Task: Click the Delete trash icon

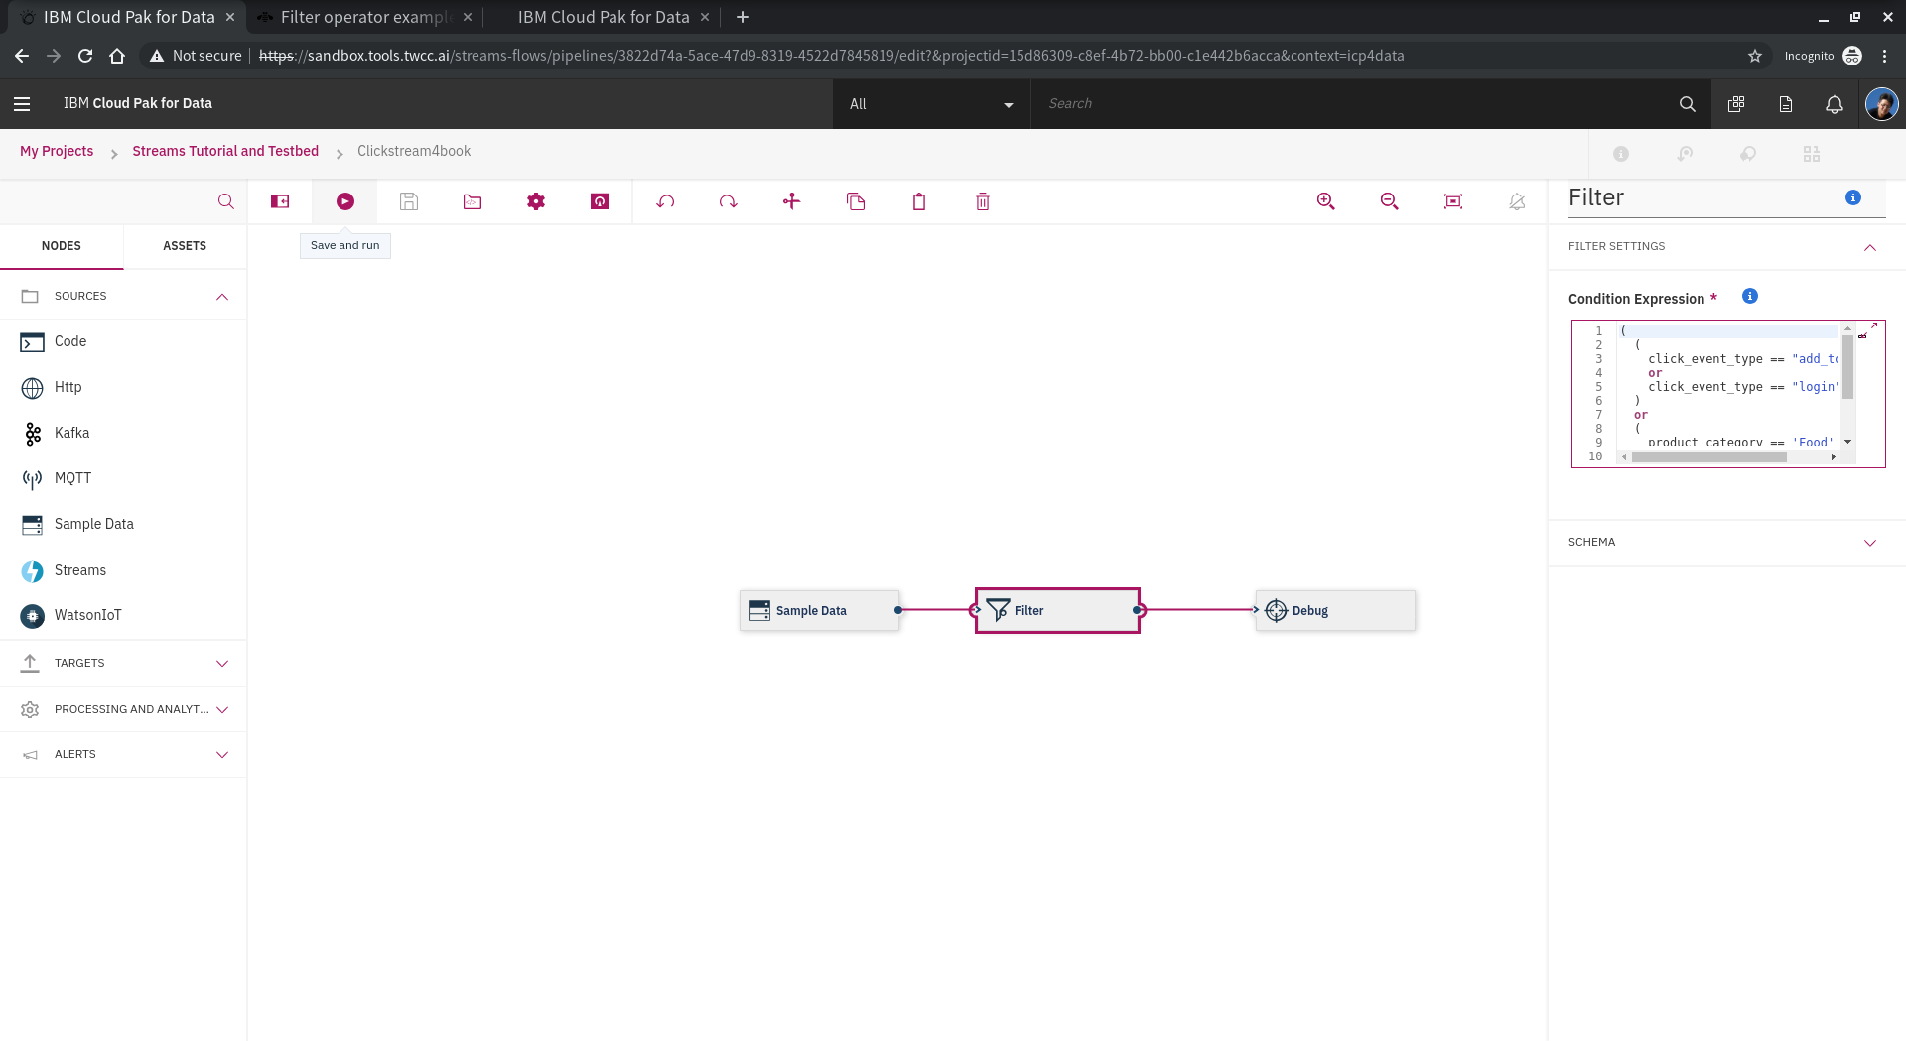Action: (x=983, y=201)
